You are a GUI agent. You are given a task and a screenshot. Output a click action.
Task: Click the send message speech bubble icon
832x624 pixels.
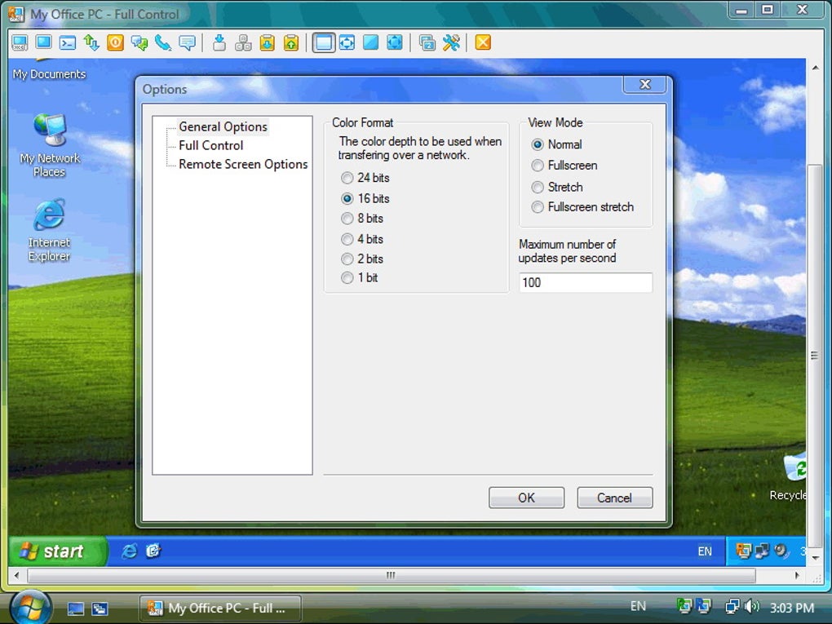(187, 42)
